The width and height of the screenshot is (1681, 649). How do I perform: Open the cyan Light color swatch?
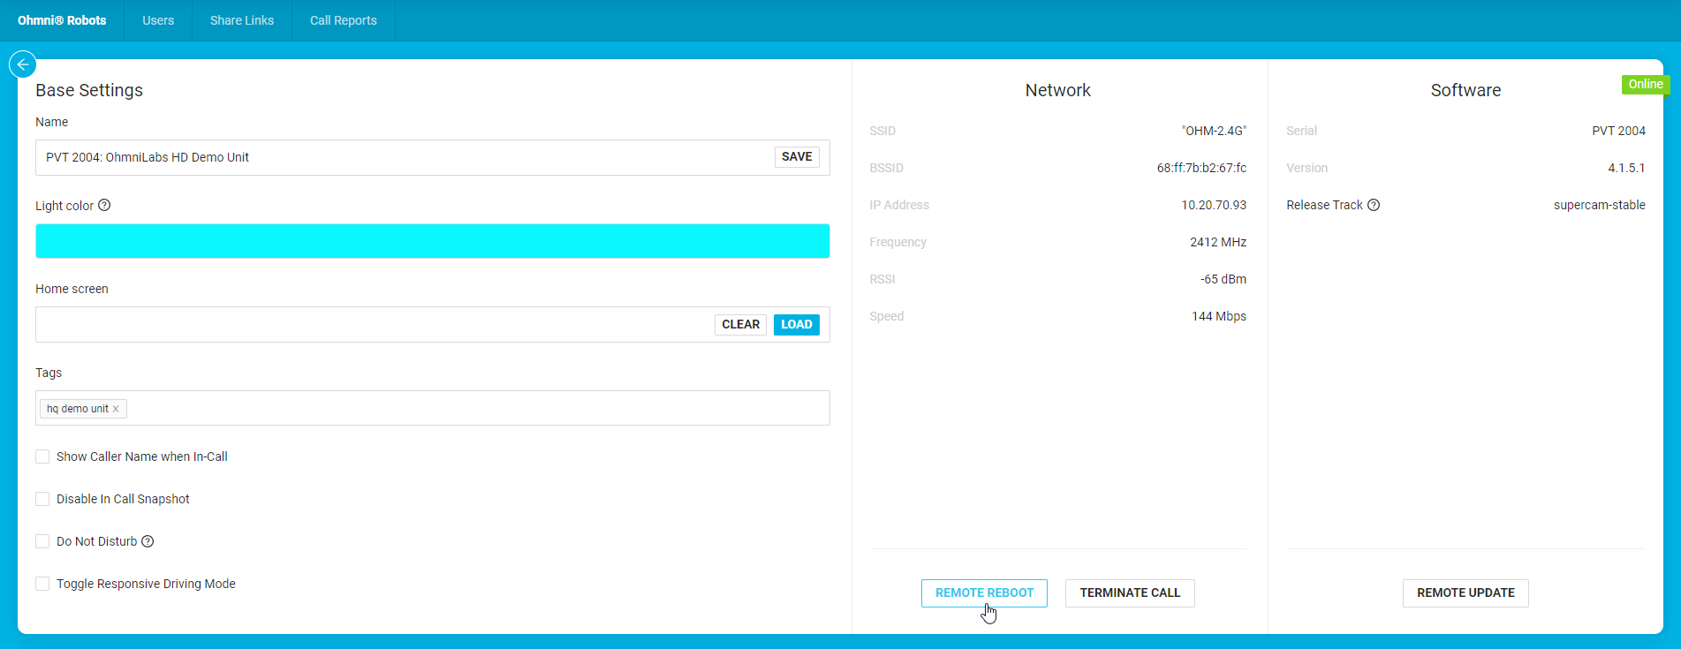[432, 241]
